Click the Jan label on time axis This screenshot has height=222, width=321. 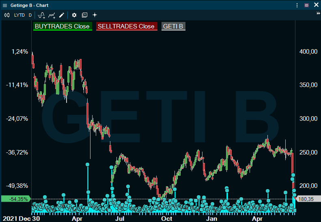(211, 219)
